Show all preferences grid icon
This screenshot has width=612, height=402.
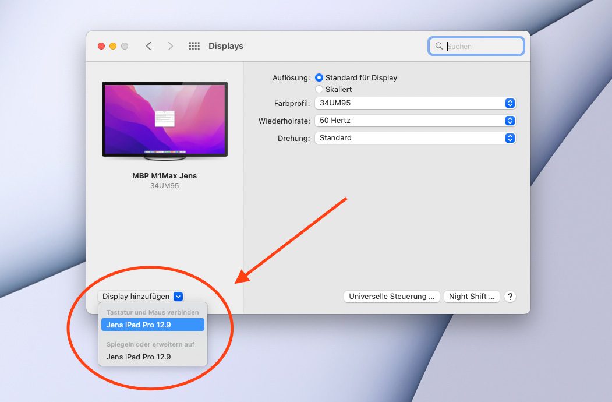(194, 46)
